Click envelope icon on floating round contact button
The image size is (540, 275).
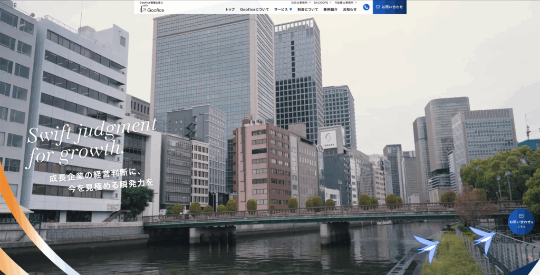pyautogui.click(x=521, y=215)
